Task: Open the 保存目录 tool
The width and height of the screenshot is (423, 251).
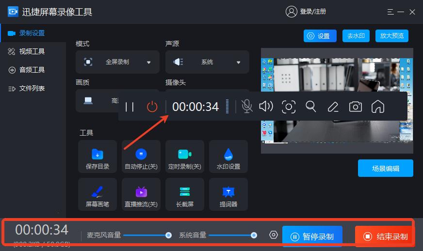Action: [98, 157]
